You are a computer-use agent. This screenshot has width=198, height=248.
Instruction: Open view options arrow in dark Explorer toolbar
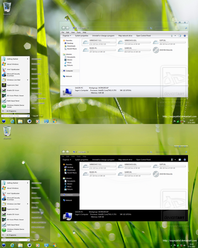coord(175,160)
